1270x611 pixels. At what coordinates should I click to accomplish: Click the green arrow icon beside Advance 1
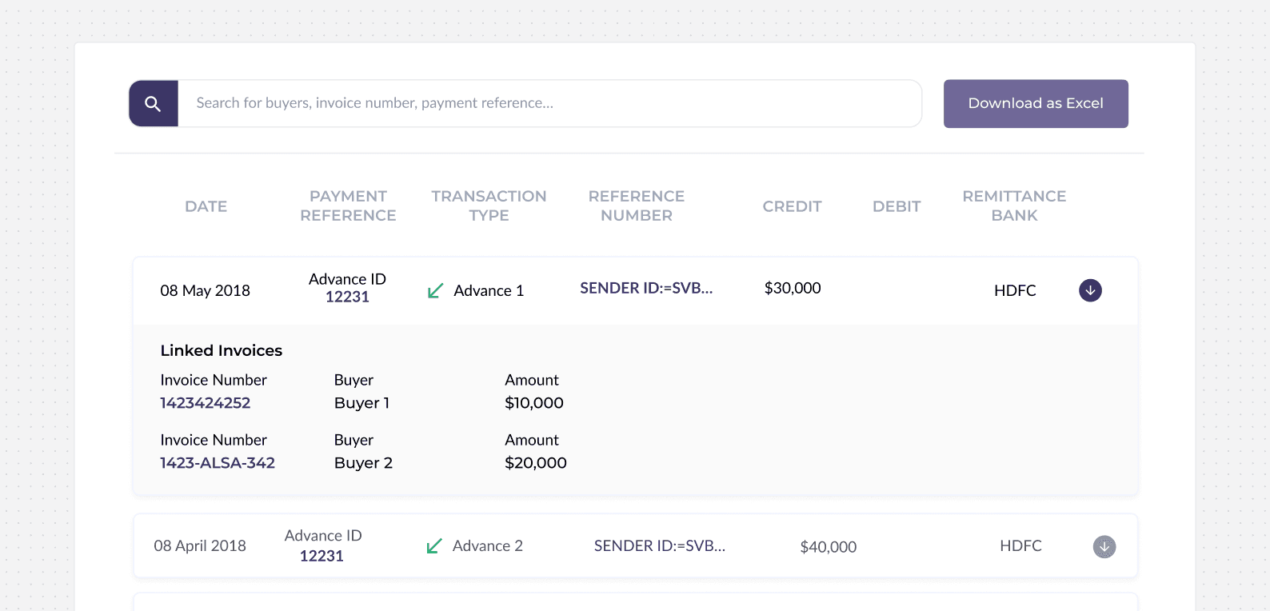point(435,291)
